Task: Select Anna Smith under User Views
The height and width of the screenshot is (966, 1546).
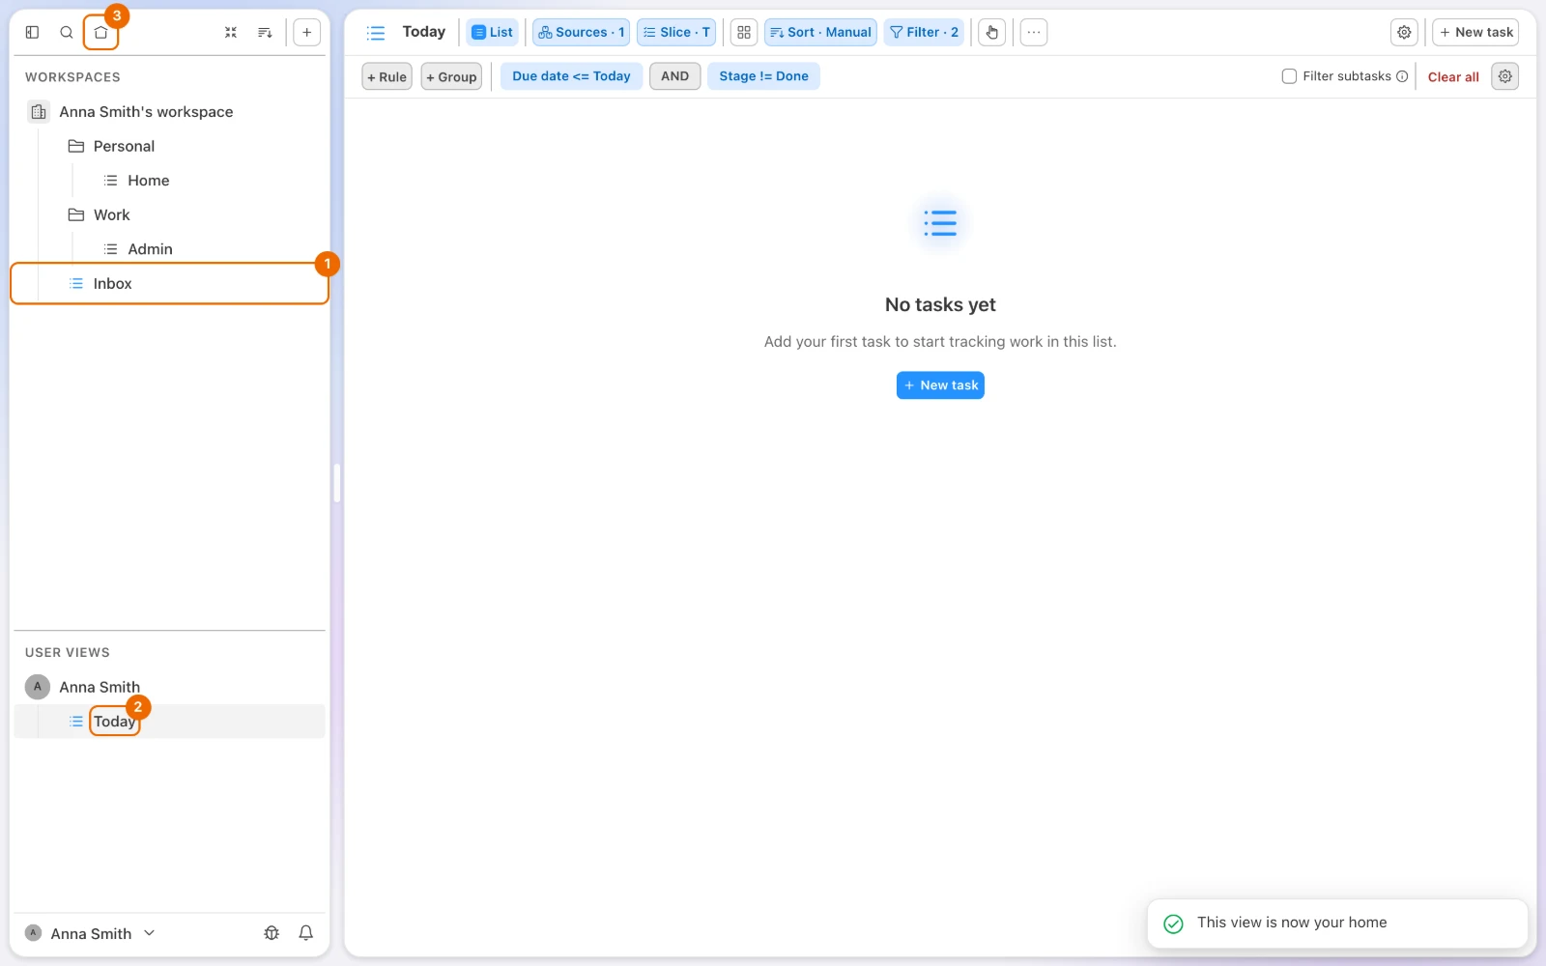Action: 100,687
